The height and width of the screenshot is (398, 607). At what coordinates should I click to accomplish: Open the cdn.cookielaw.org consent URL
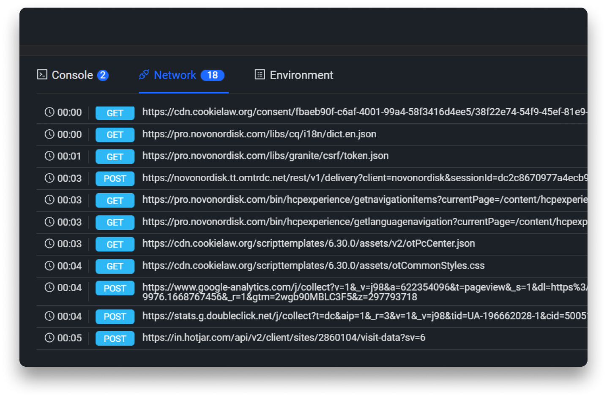point(365,112)
